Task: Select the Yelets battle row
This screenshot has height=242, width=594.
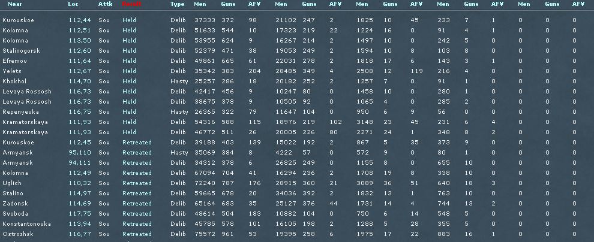Action: click(297, 71)
